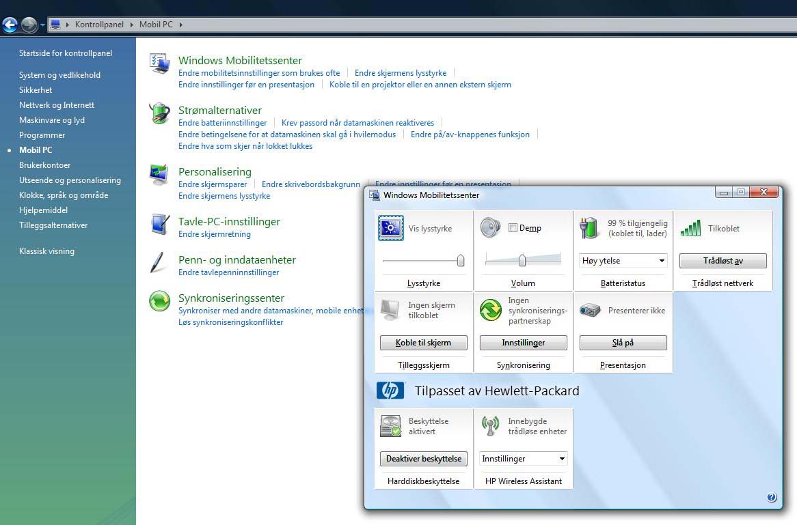Click the Penn- og inndataenheter pen icon
The width and height of the screenshot is (797, 525).
coord(158,262)
